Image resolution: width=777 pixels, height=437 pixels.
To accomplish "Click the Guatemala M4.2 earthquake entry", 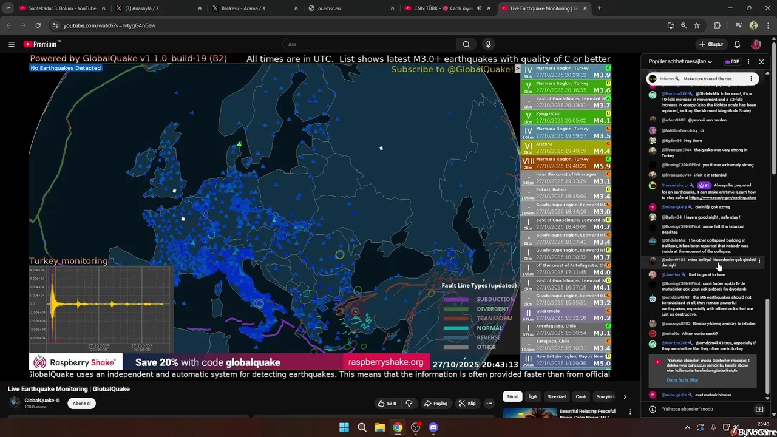I will tap(566, 314).
